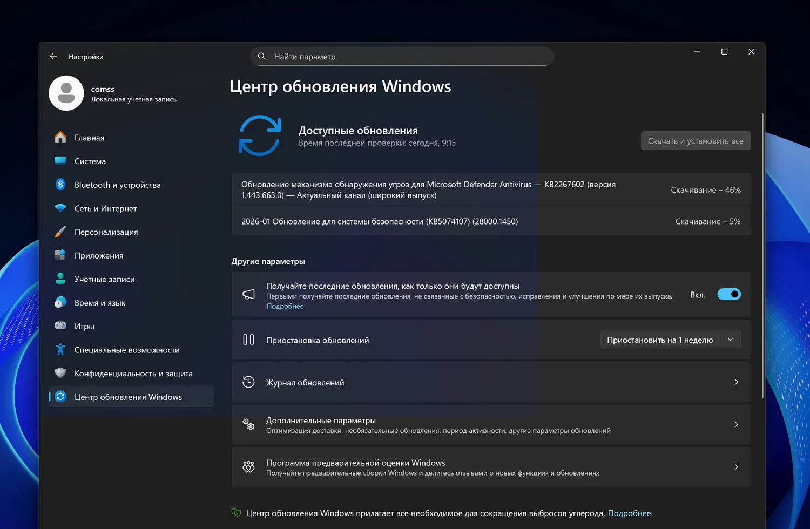Click the megaphone icon for latest updates
The image size is (810, 529).
[x=248, y=294]
